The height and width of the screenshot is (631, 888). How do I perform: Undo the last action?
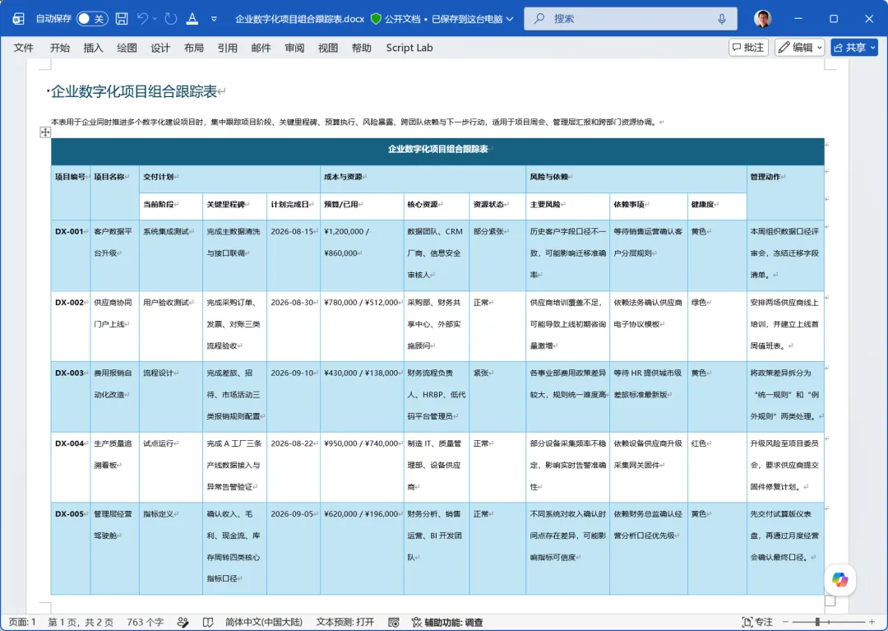pyautogui.click(x=142, y=19)
